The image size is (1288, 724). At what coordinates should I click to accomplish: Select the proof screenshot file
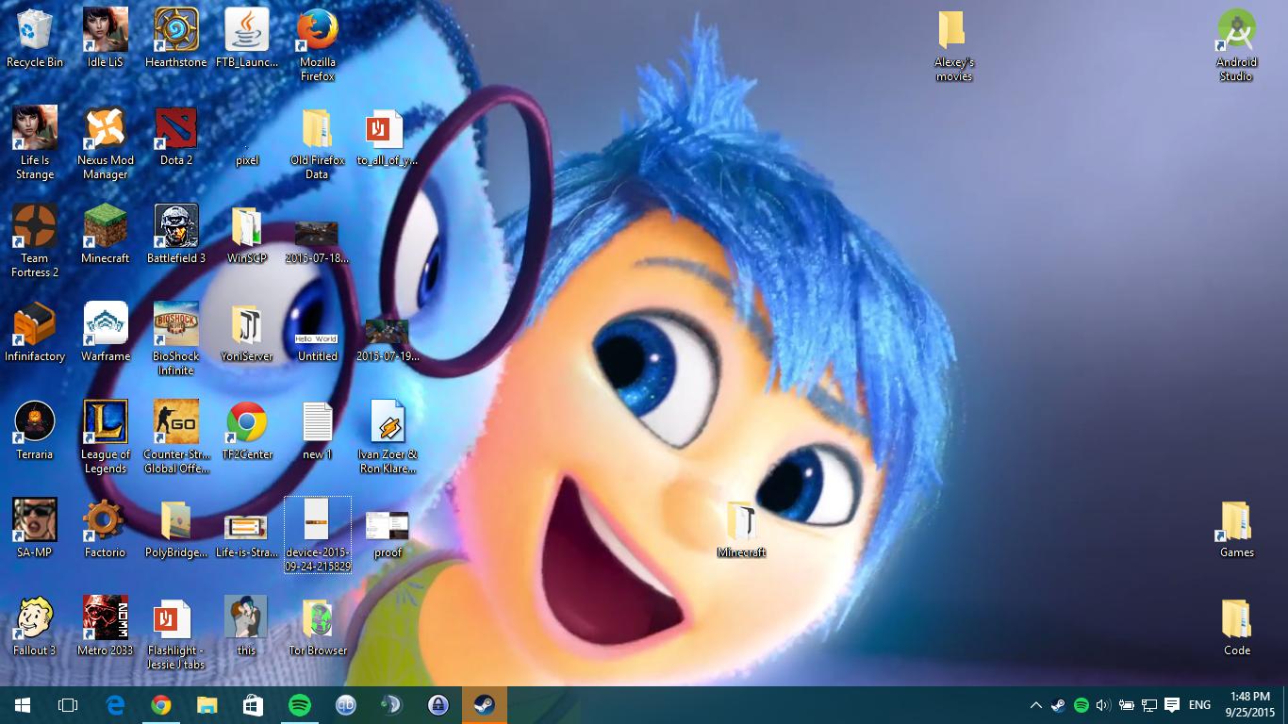(x=388, y=535)
